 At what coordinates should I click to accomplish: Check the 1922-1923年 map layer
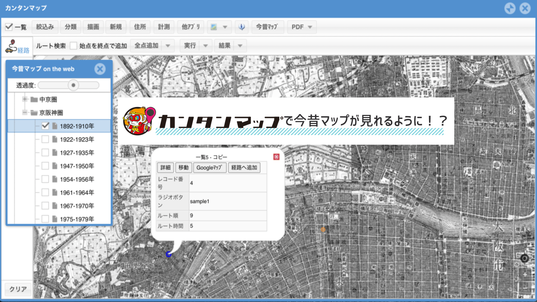click(45, 139)
